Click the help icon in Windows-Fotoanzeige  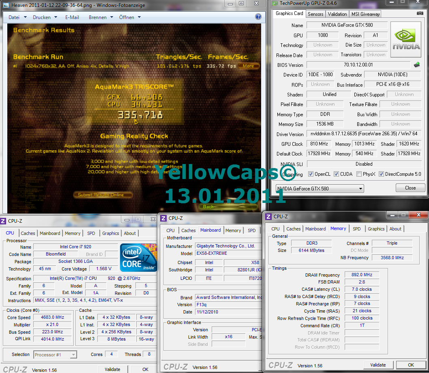pos(258,17)
